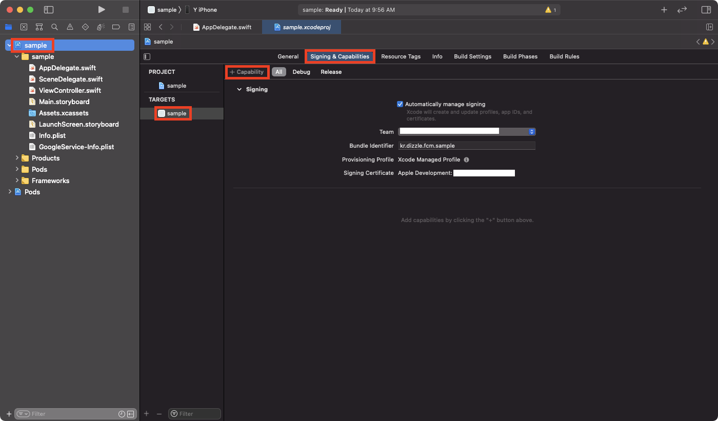
Task: Show the Project navigator
Action: coord(8,27)
